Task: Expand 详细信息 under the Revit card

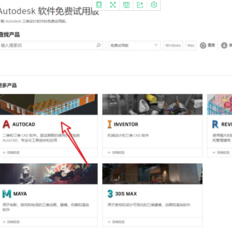Action: 221,153
